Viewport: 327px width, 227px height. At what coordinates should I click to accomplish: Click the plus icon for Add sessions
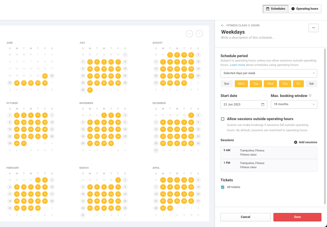[x=296, y=142]
